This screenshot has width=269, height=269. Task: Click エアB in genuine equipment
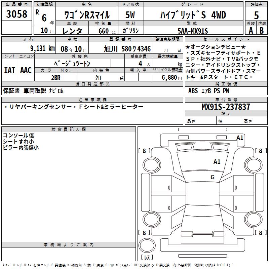click(x=206, y=90)
